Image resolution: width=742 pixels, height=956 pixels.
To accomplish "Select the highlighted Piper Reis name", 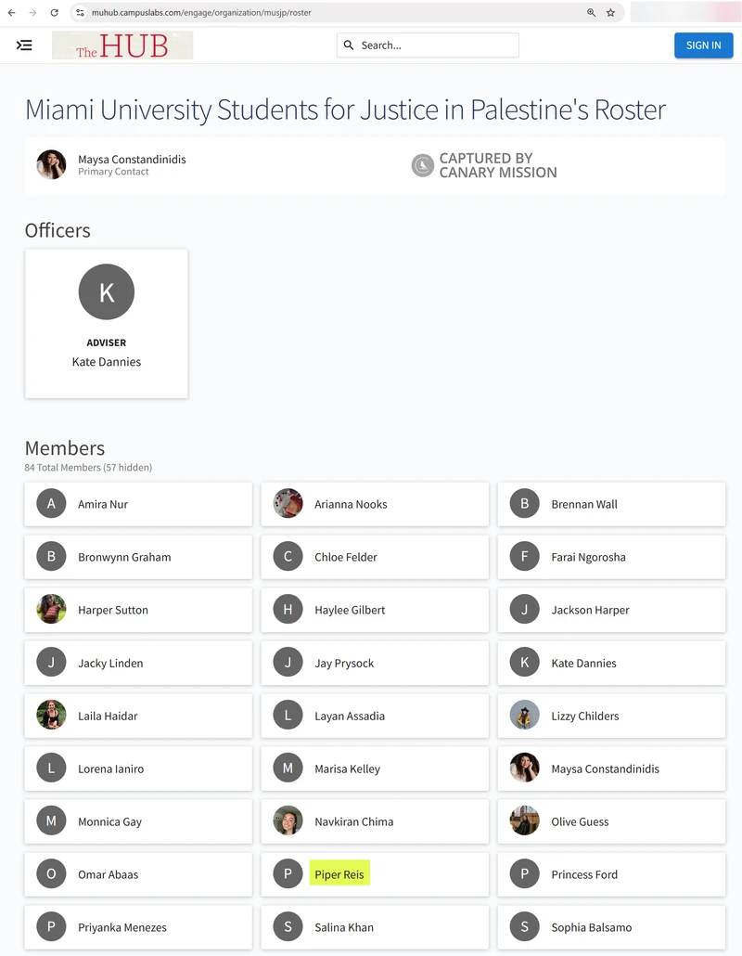I will pyautogui.click(x=339, y=874).
